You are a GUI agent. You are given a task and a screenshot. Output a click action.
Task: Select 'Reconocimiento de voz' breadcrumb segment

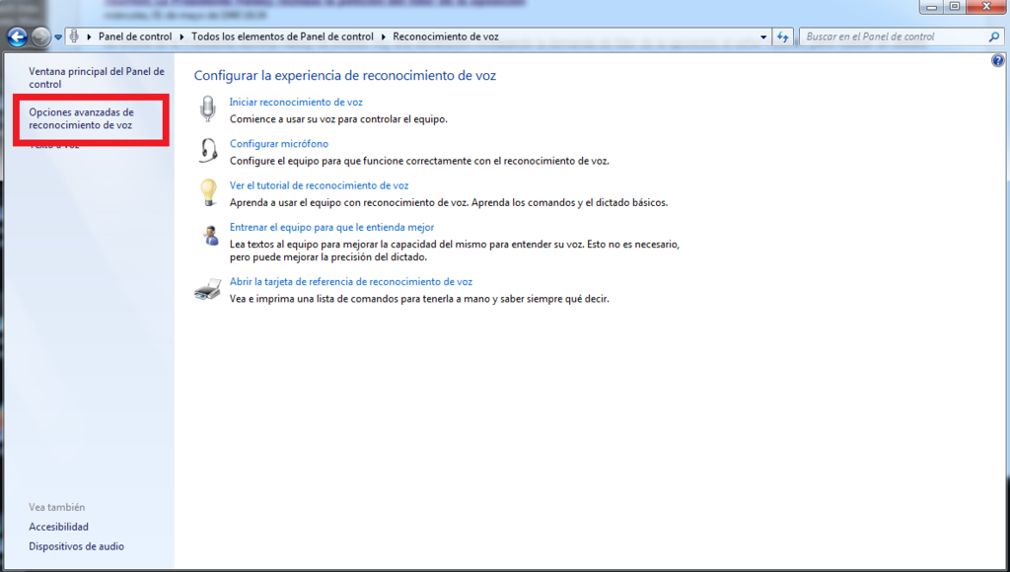point(446,36)
